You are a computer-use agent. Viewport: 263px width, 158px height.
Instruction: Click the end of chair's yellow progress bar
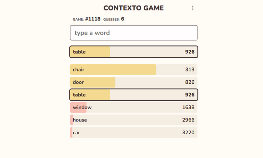click(x=155, y=69)
